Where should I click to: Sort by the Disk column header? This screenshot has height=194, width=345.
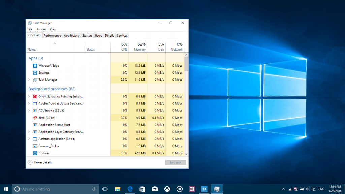click(x=156, y=47)
